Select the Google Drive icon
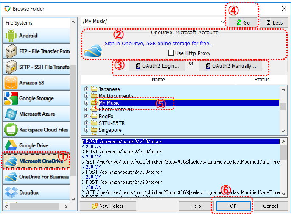Viewport: 291px width, 214px height. pyautogui.click(x=11, y=145)
